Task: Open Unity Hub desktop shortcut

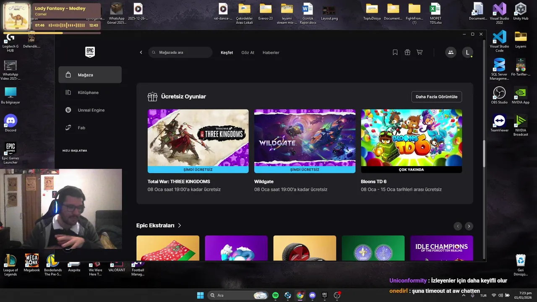Action: pyautogui.click(x=521, y=11)
